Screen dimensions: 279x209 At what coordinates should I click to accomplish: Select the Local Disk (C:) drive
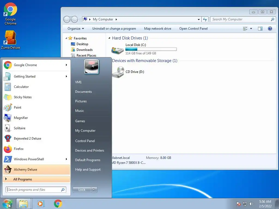(x=144, y=49)
